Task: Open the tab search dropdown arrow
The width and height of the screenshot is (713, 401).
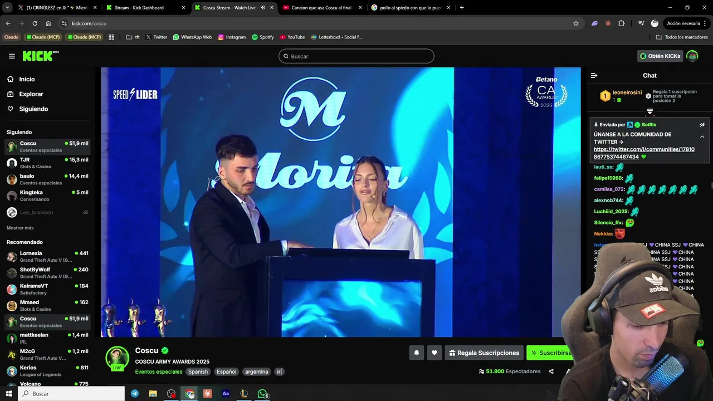Action: click(7, 8)
